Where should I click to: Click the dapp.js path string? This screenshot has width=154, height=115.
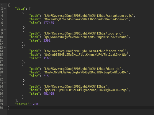coord(82,69)
